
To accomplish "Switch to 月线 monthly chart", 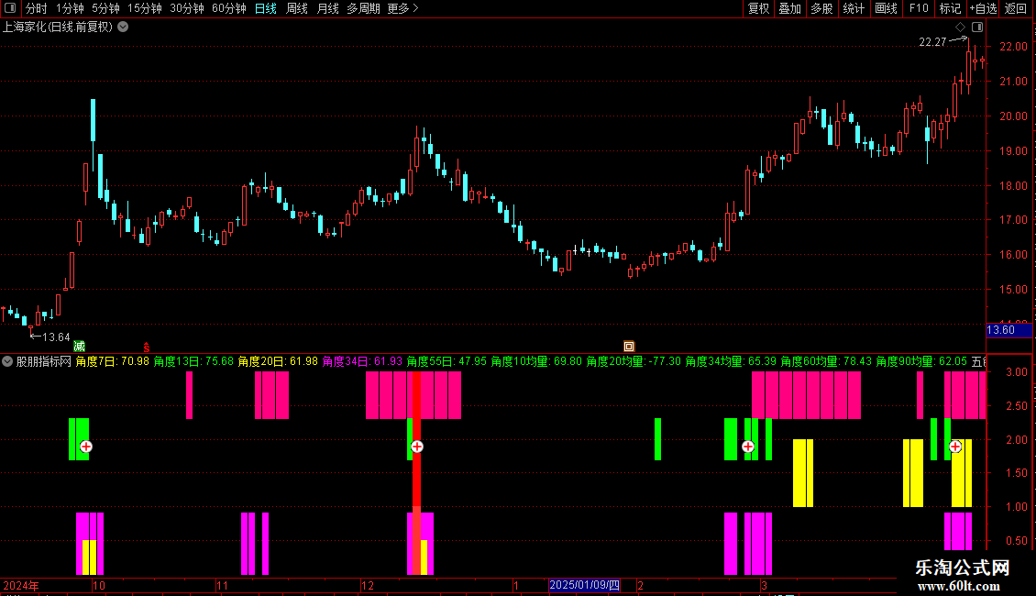I will (327, 8).
